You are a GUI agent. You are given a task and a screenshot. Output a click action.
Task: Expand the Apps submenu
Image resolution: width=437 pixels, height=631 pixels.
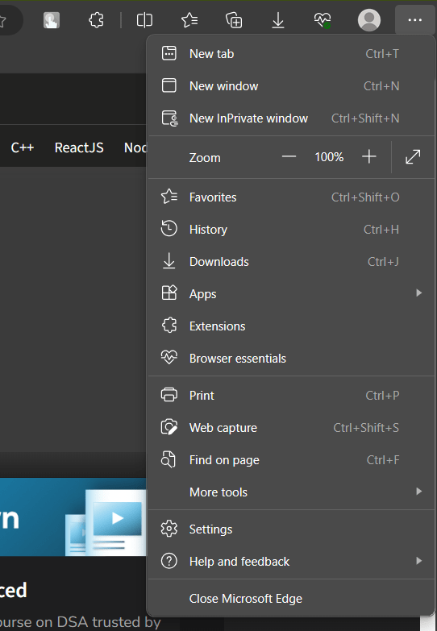(x=291, y=294)
